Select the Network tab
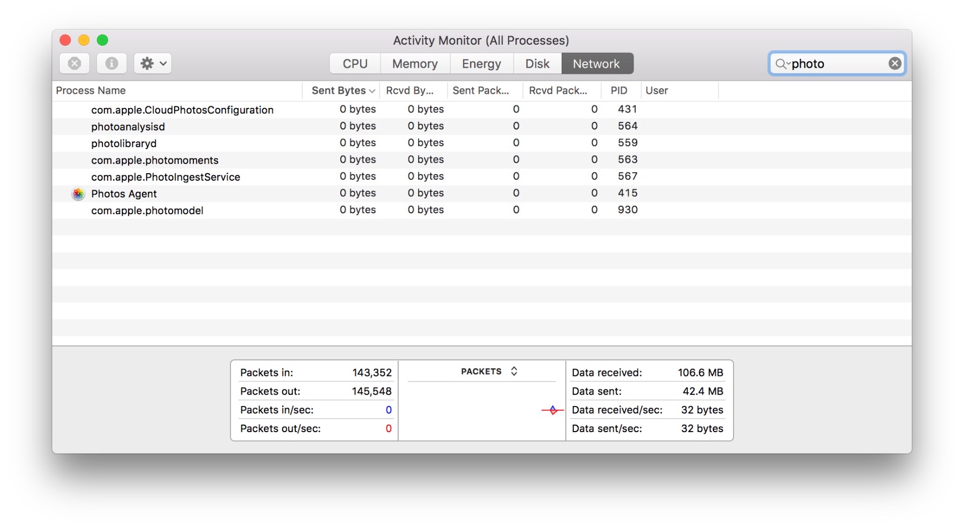The width and height of the screenshot is (964, 528). pyautogui.click(x=596, y=64)
